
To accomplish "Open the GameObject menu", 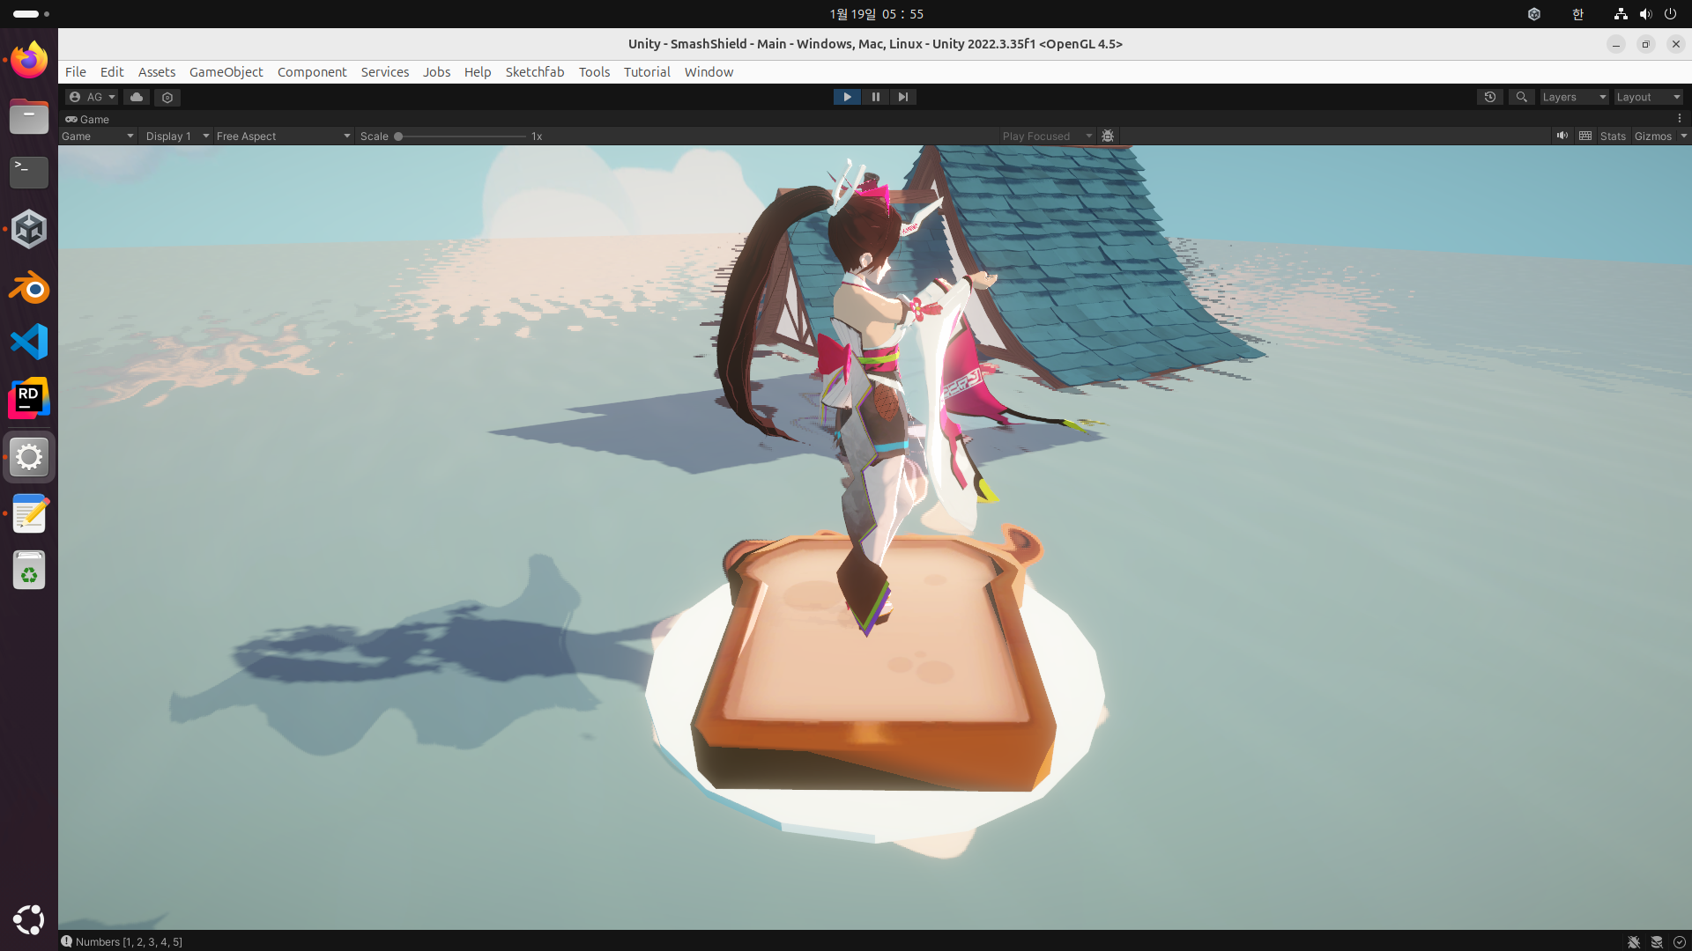I will 226,72.
